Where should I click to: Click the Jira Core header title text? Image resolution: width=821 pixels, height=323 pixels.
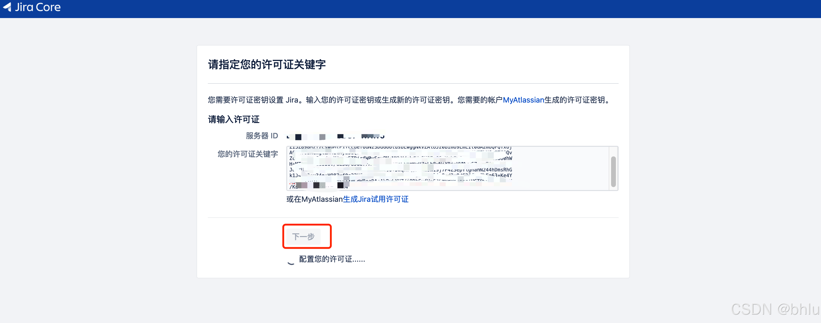pos(38,7)
